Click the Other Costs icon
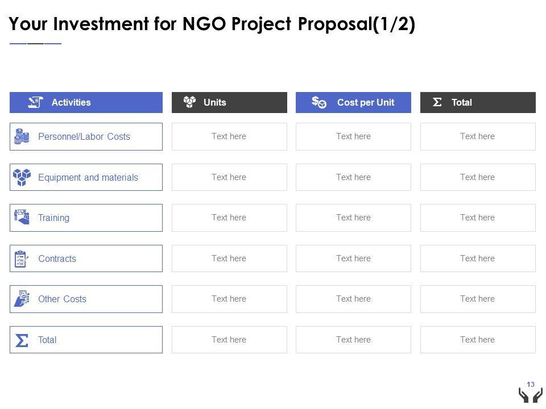Image resolution: width=546 pixels, height=409 pixels. (x=22, y=299)
